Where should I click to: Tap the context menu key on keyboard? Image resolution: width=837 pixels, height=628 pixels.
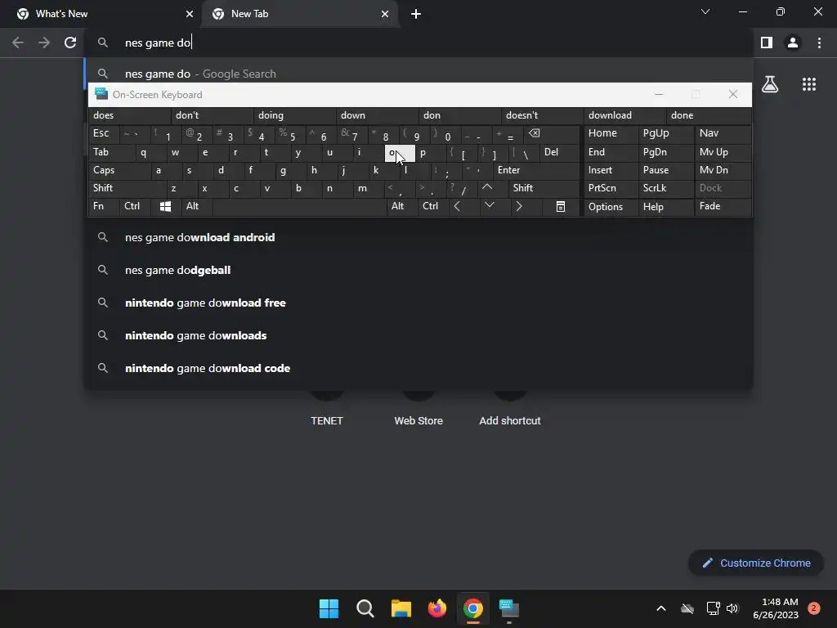click(x=561, y=206)
